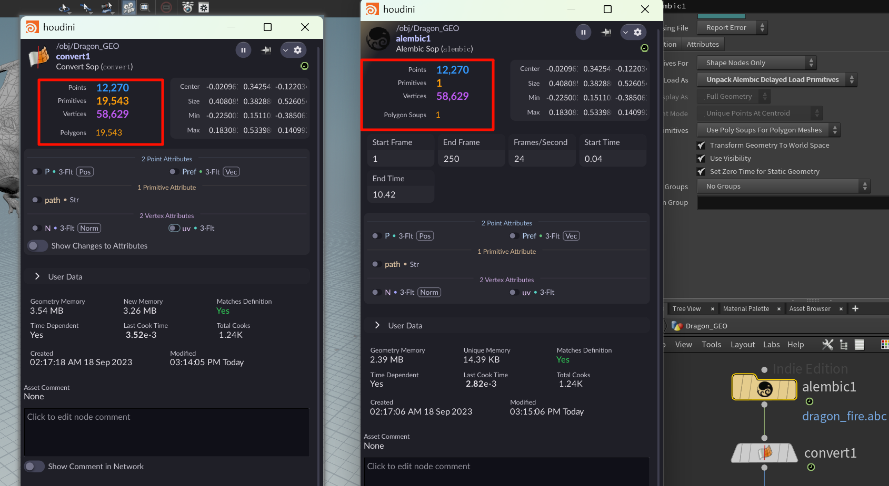
Task: Toggle the P point attribute dot in convert1 window
Action: [35, 172]
